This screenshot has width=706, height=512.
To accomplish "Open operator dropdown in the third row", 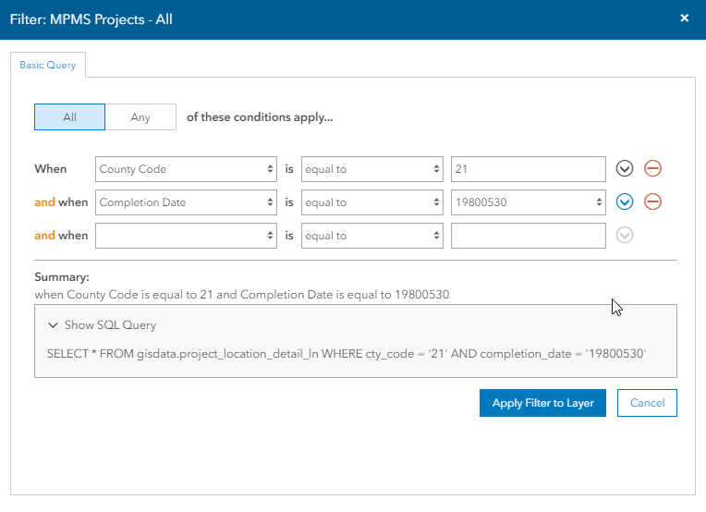I will [371, 236].
